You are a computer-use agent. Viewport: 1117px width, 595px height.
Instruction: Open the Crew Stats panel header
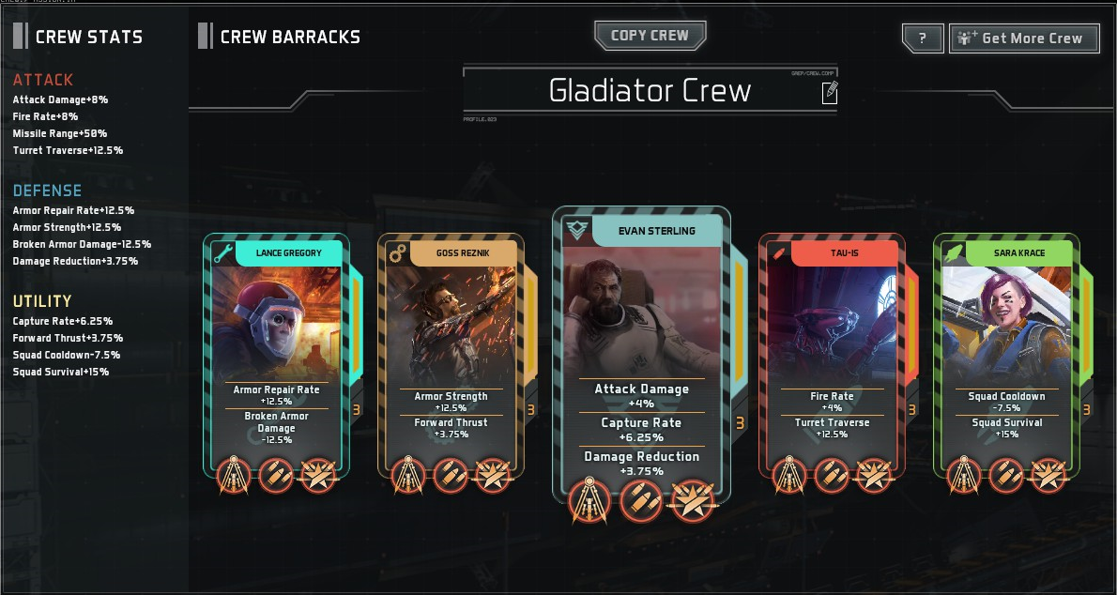click(x=78, y=37)
